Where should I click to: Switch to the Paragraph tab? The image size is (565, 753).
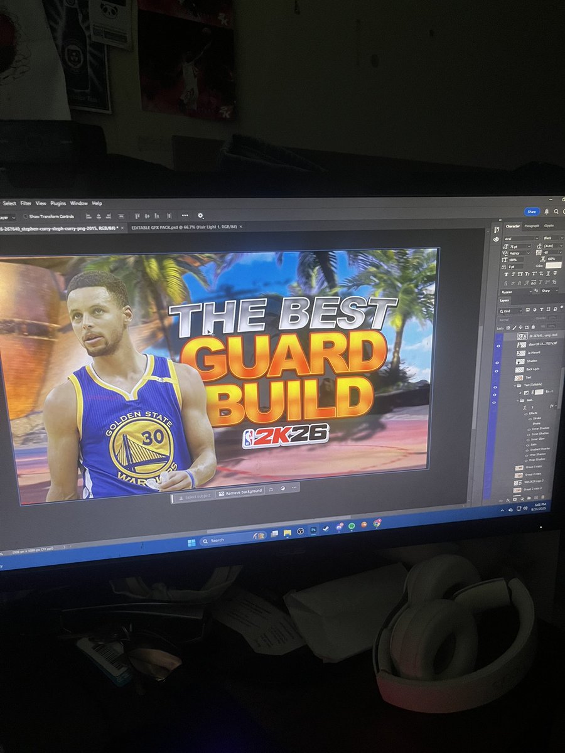coord(532,226)
